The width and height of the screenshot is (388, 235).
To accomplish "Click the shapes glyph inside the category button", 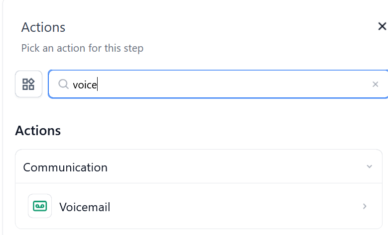I will coord(28,84).
